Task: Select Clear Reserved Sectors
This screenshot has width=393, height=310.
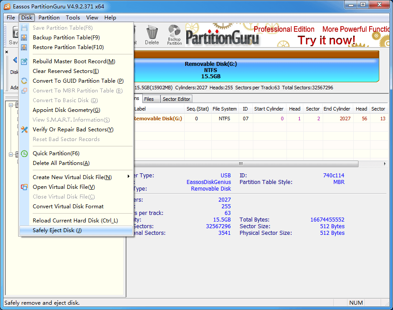Action: tap(76, 71)
